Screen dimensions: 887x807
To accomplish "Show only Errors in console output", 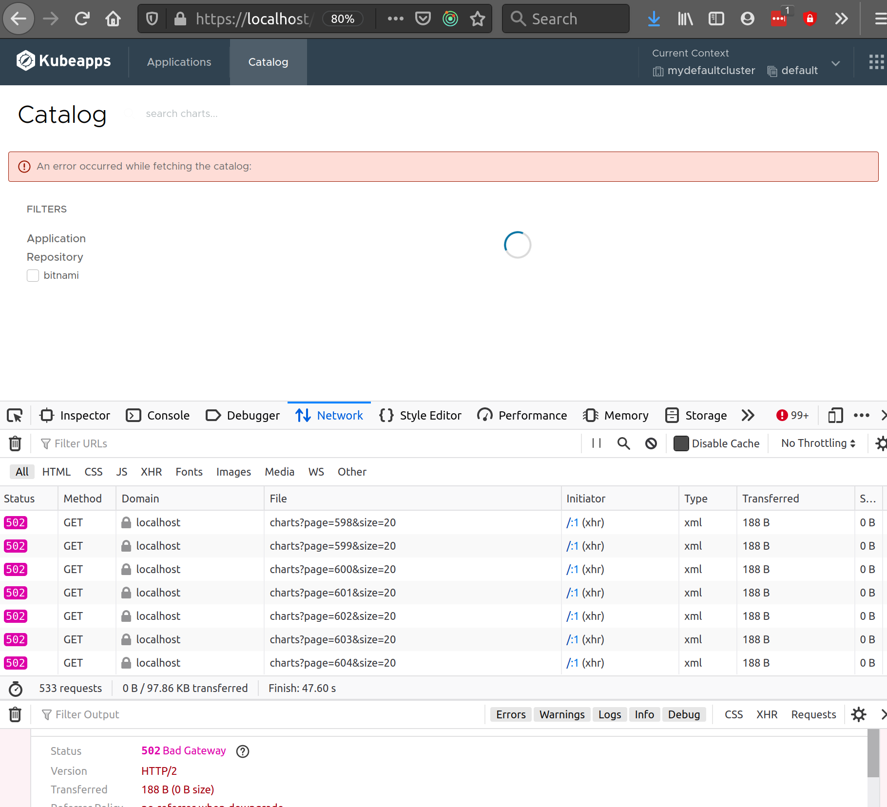I will click(510, 714).
